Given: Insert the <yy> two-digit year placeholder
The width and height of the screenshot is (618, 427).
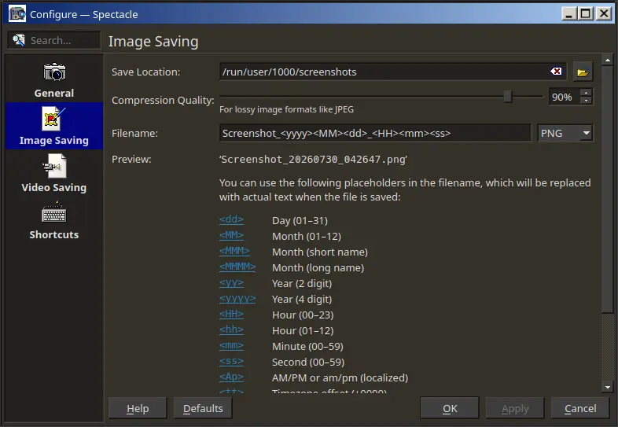Looking at the screenshot, I should coord(231,282).
